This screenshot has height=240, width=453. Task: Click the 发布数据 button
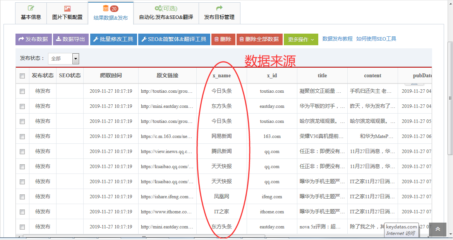(34, 39)
